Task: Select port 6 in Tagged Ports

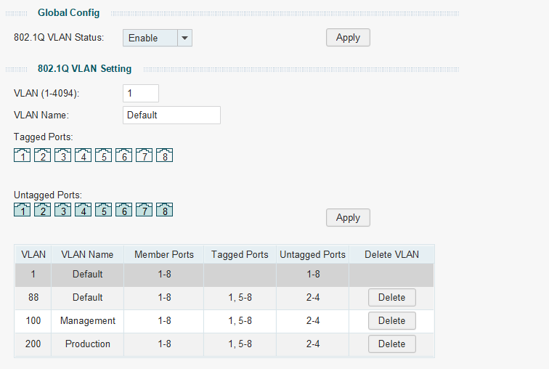Action: pyautogui.click(x=123, y=155)
